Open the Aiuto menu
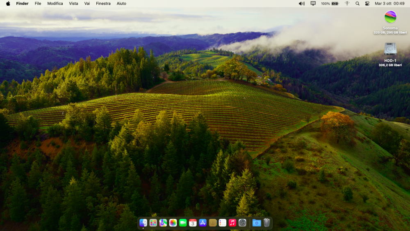The height and width of the screenshot is (231, 410). (121, 3)
